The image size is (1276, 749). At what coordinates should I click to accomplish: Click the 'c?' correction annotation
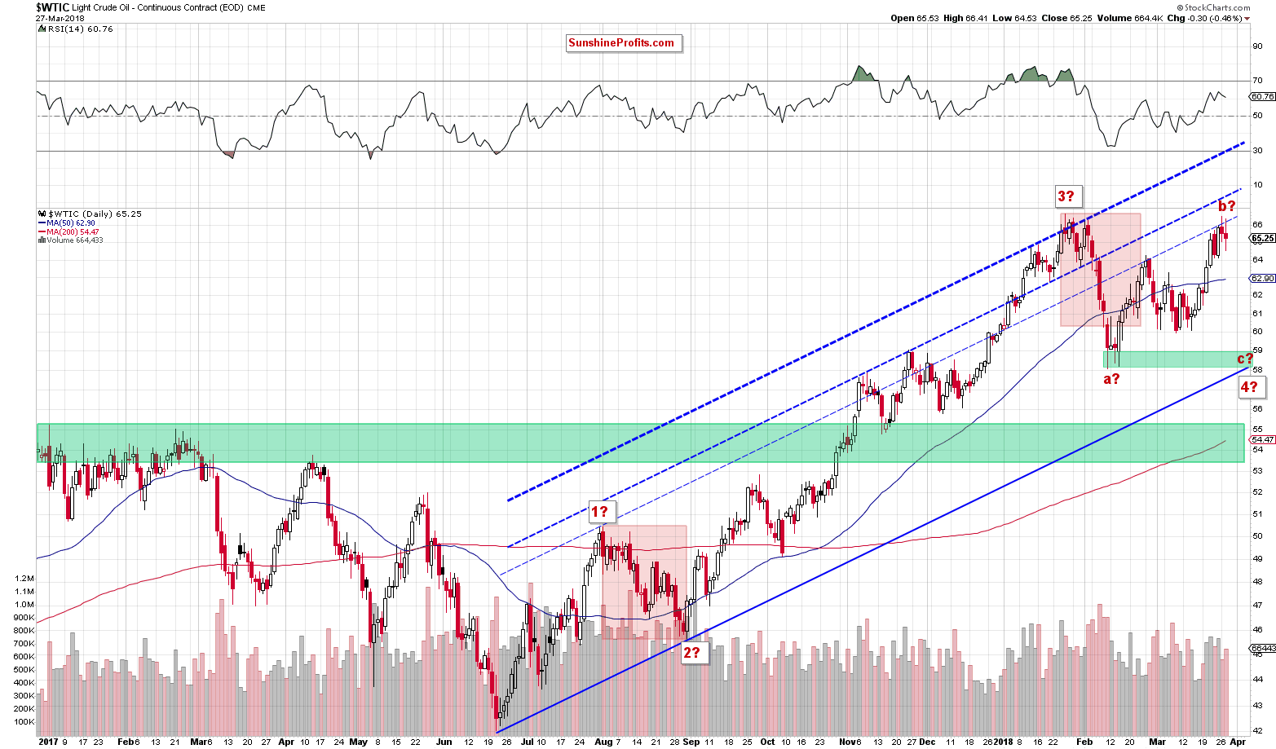[1245, 359]
